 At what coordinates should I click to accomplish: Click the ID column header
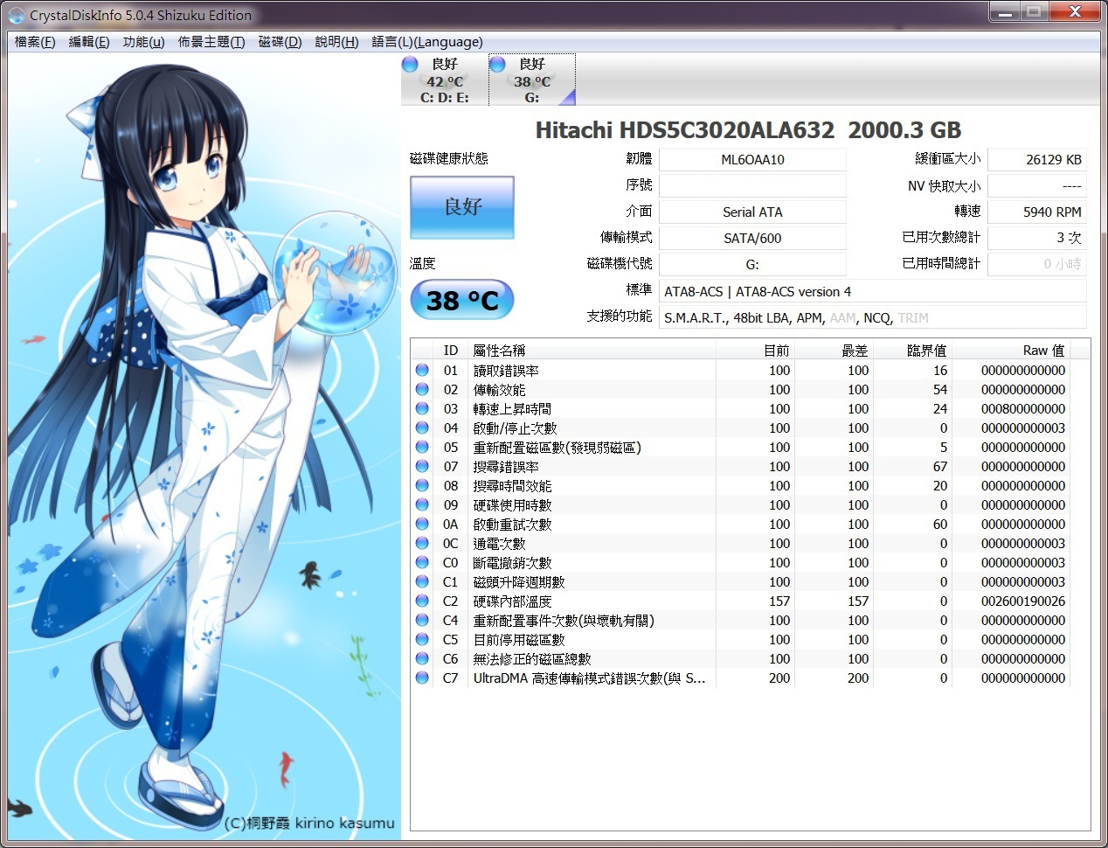450,350
